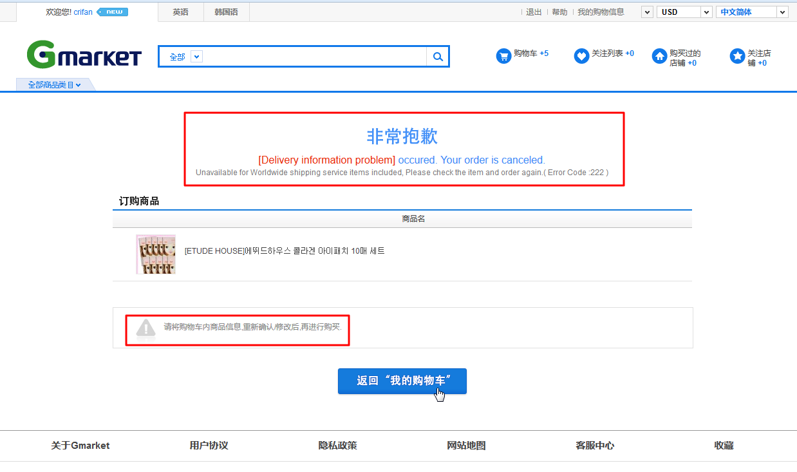Viewport: 797px width, 472px height.
Task: Visit 客服中心 from the footer
Action: (x=594, y=445)
